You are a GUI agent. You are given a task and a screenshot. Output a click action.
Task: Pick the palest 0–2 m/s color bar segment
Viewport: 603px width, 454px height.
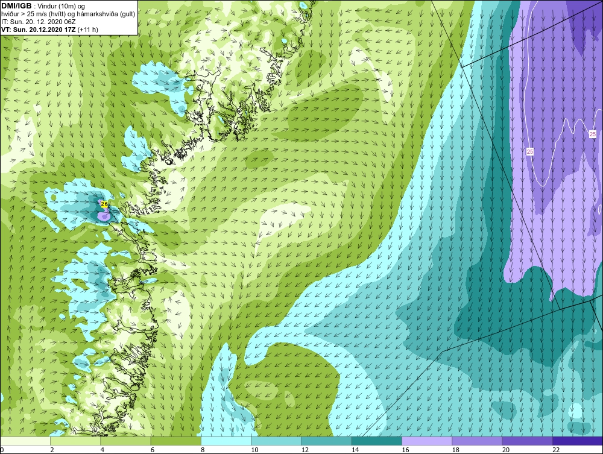tap(25, 441)
